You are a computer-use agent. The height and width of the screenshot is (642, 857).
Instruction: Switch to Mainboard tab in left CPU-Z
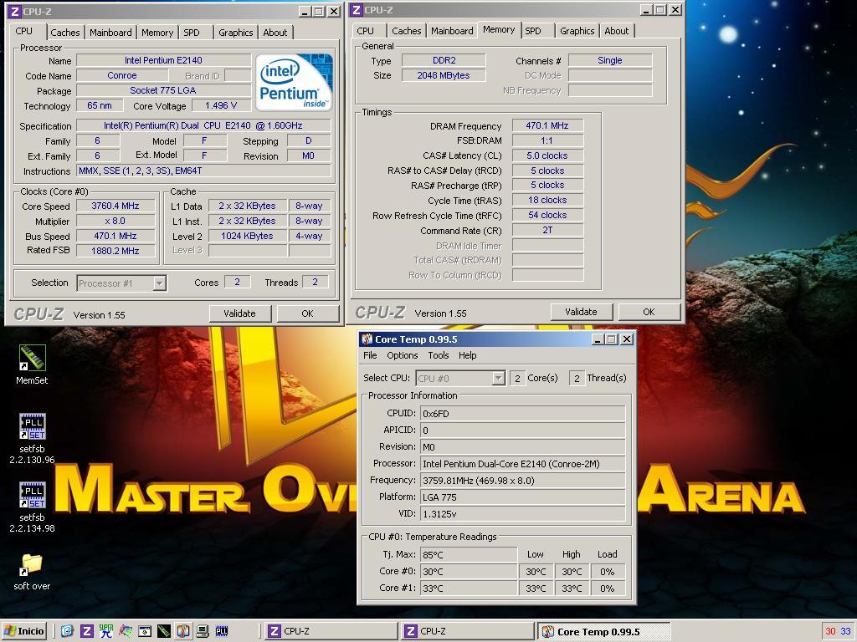pyautogui.click(x=110, y=33)
